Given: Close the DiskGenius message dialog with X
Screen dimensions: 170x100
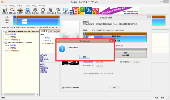Looking at the screenshot, I should (112, 40).
